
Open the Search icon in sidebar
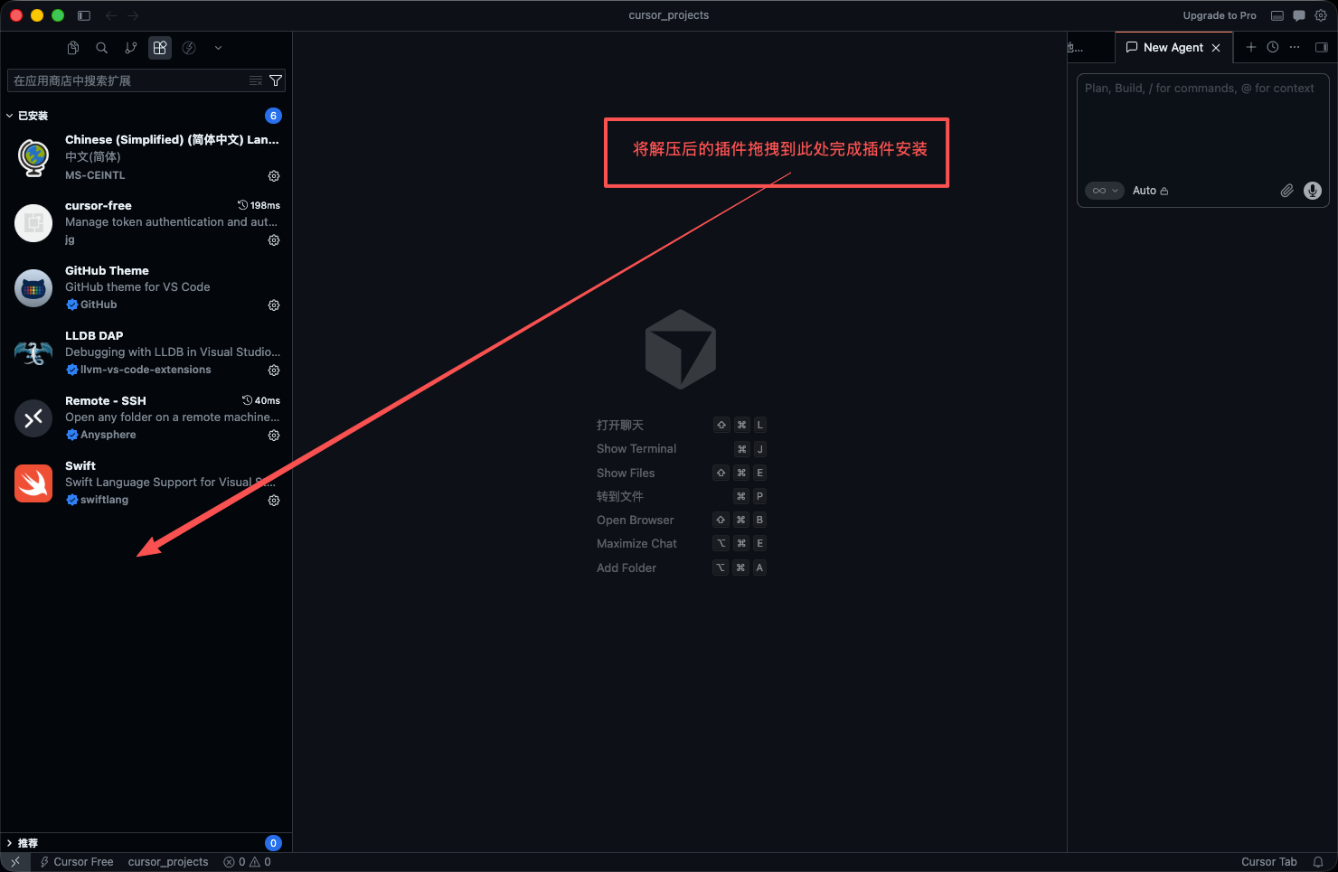coord(102,48)
